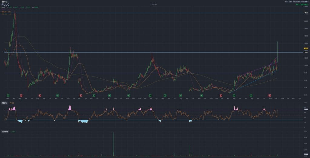The width and height of the screenshot is (310, 158).
Task: Click the yellow current price tag
Action: (306, 48)
